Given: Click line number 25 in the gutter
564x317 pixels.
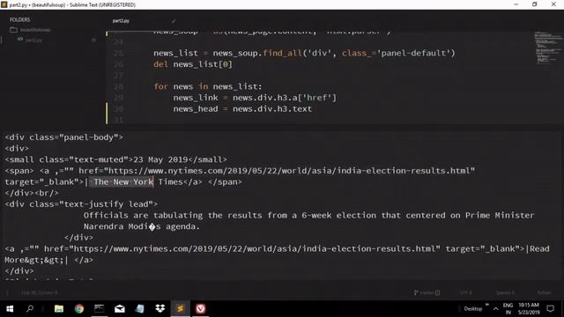Looking at the screenshot, I should 118,53.
